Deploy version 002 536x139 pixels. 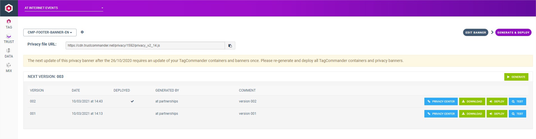497,102
